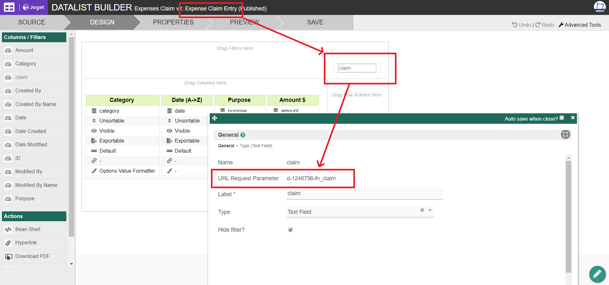Select the Amount $ column header
609x285 pixels.
coord(293,100)
